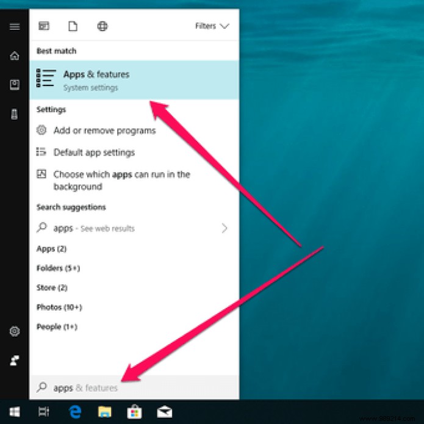Open the Notebook icon in the sidebar
Viewport: 424px width, 424px height.
15,85
